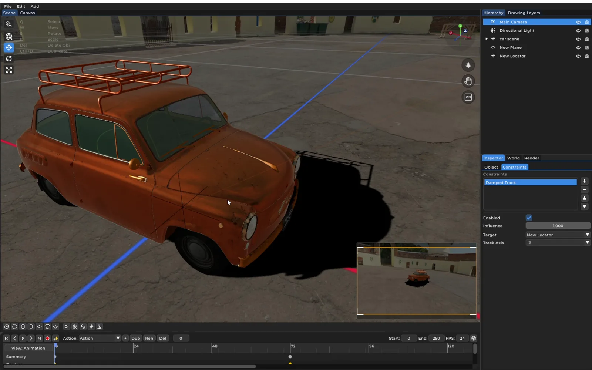Move Damped Track constraint down
Image resolution: width=592 pixels, height=370 pixels.
tap(585, 207)
